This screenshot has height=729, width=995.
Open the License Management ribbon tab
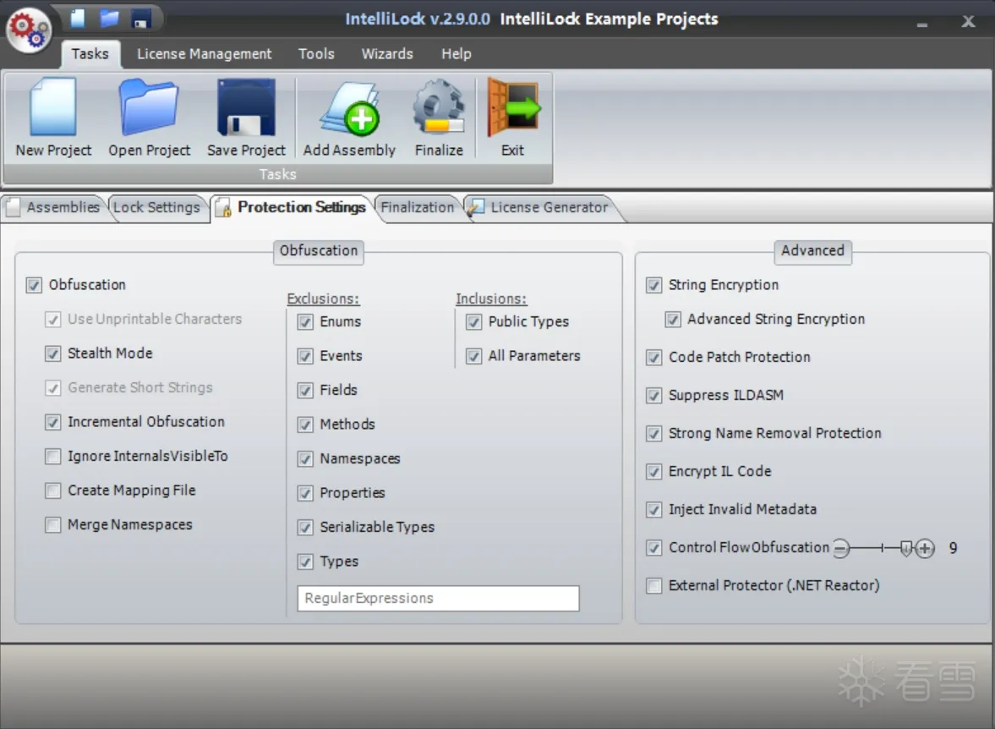pos(205,54)
